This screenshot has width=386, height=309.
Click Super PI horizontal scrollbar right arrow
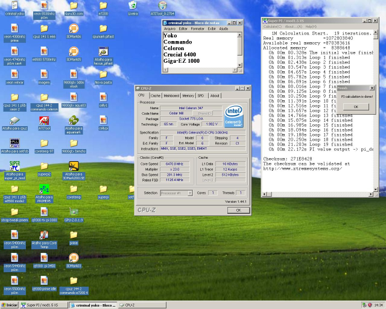(371, 194)
